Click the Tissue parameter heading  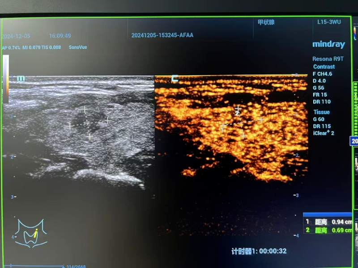coord(321,112)
